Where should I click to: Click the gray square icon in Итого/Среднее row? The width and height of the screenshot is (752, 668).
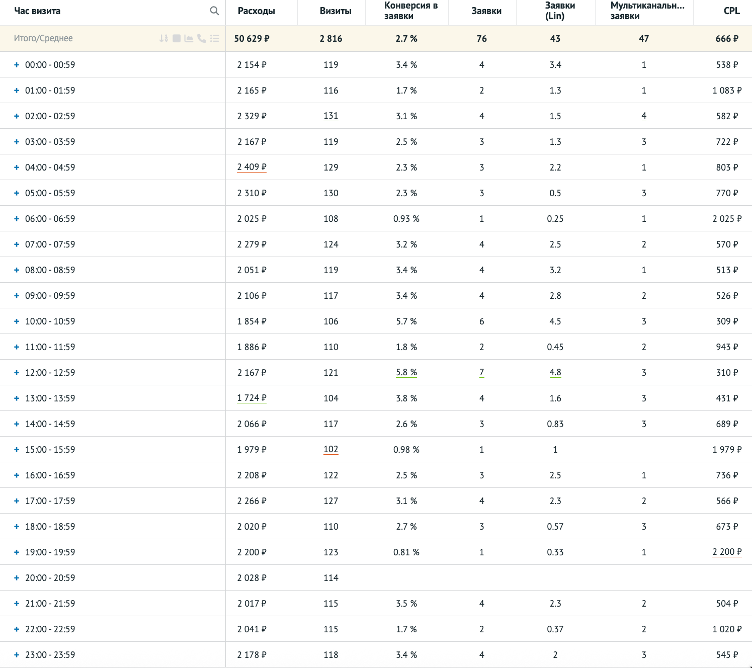tap(177, 38)
